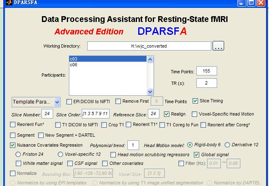Click participants list scroll up arrow
The image size is (269, 186).
[x=150, y=59]
